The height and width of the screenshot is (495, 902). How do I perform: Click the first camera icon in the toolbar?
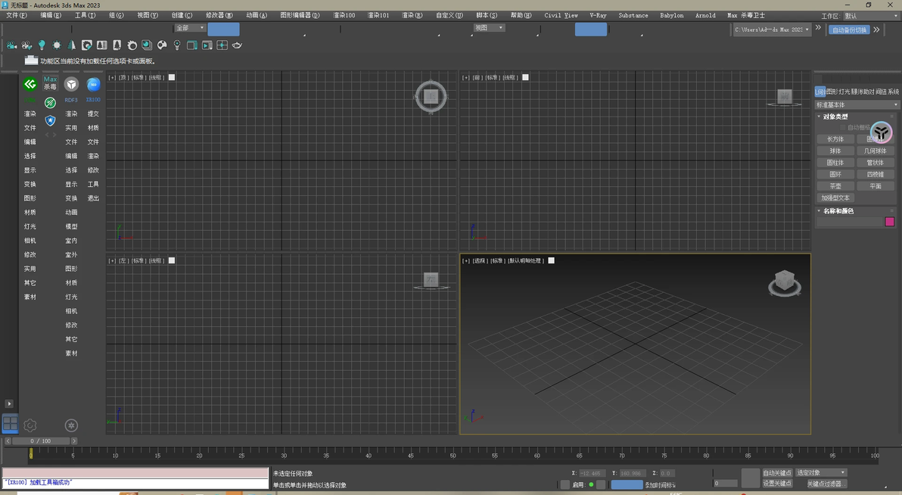coord(11,45)
